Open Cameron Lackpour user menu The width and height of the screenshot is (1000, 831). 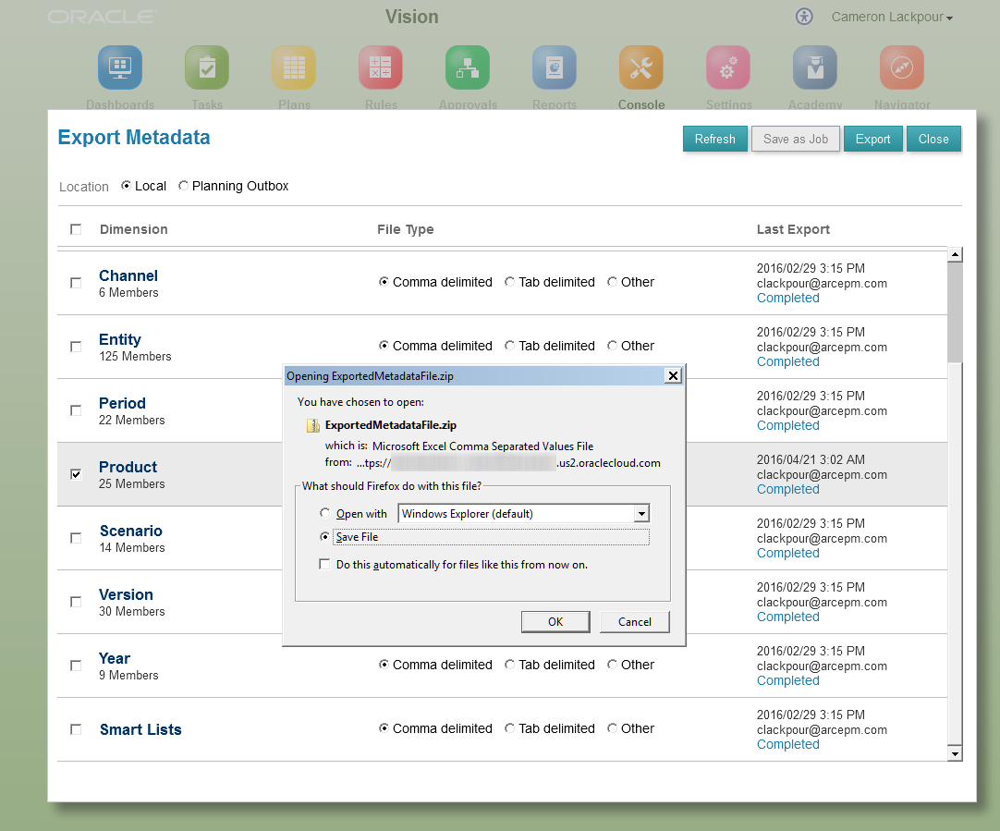tap(892, 18)
